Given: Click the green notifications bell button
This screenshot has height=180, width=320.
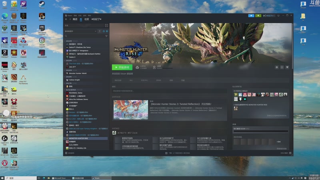Looking at the screenshot, I should pyautogui.click(x=258, y=16).
